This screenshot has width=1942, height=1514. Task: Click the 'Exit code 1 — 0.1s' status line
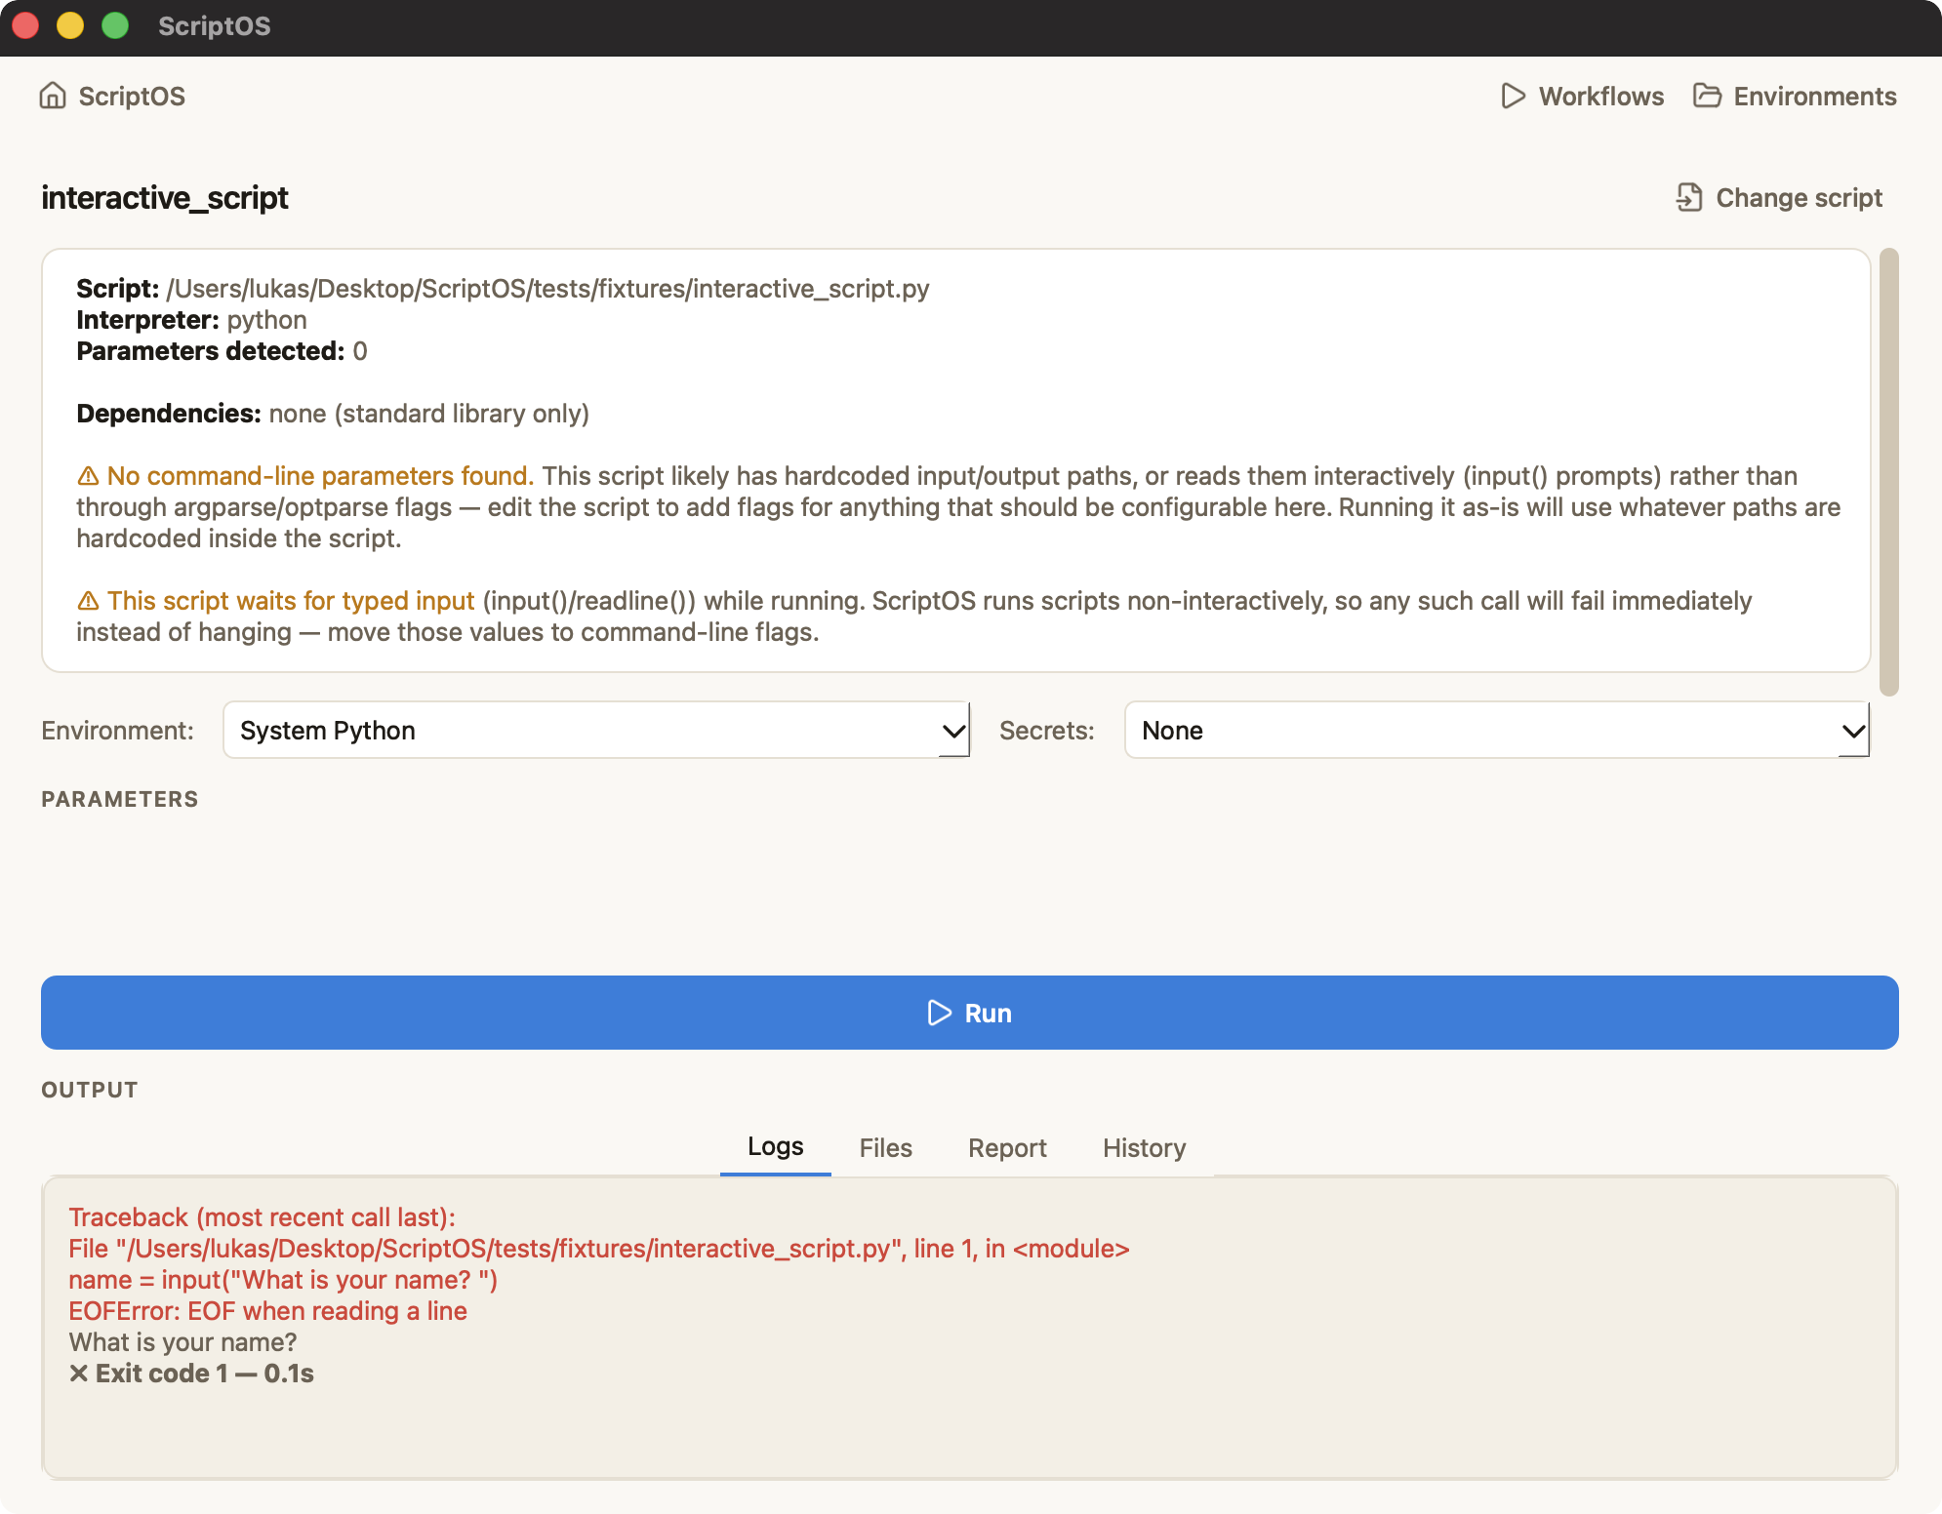[x=191, y=1374]
